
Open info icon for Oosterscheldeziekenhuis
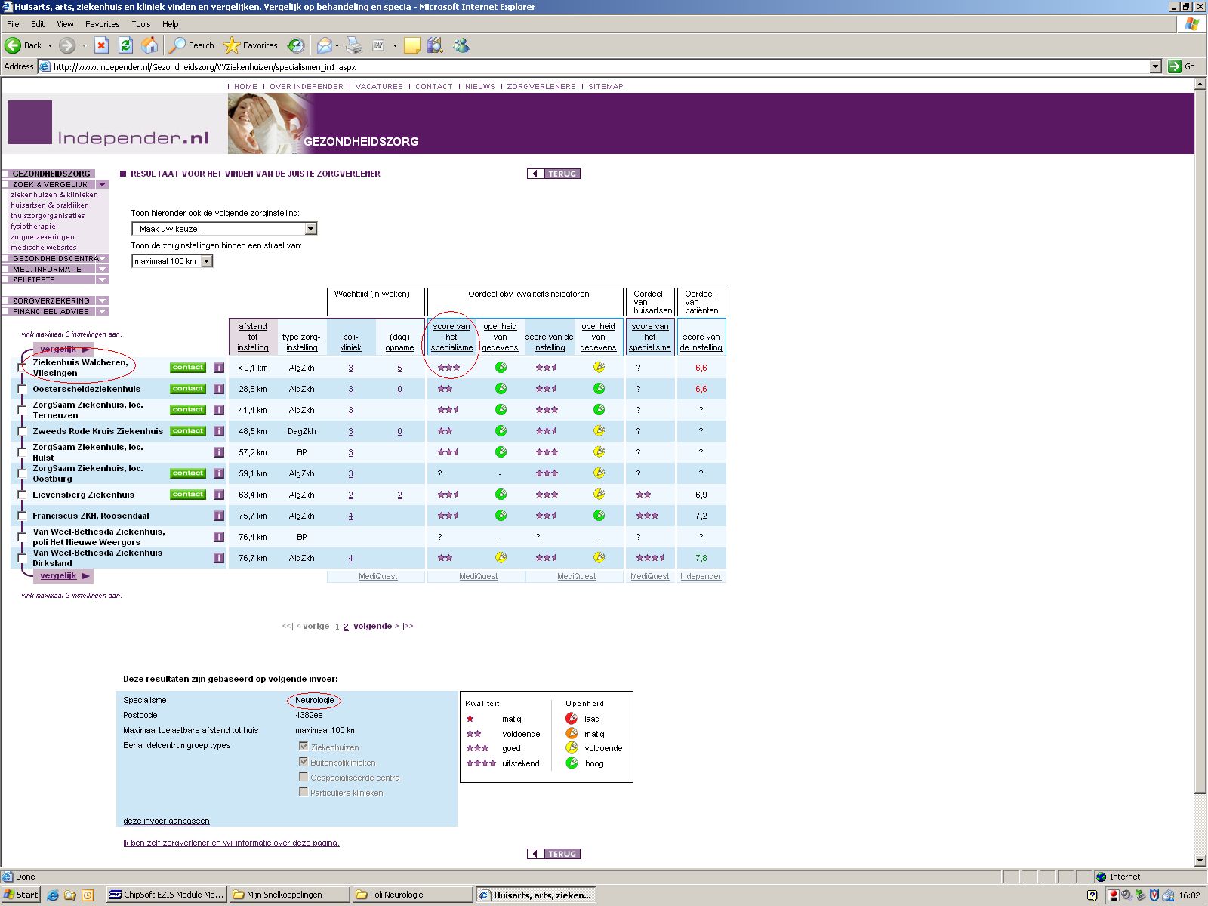click(219, 389)
